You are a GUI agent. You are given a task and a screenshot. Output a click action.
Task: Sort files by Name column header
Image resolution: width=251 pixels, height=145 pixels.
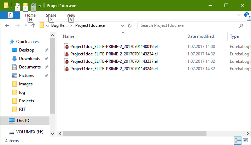coord(69,36)
